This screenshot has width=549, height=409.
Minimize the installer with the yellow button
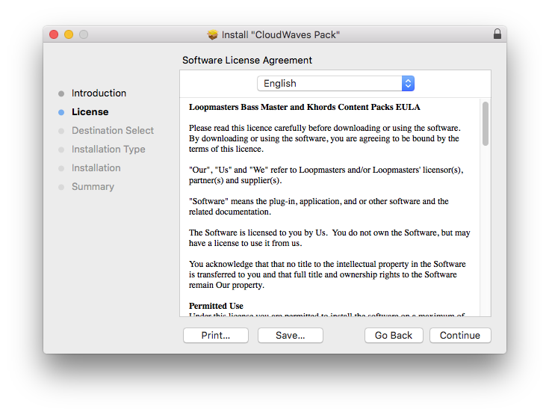pyautogui.click(x=69, y=34)
